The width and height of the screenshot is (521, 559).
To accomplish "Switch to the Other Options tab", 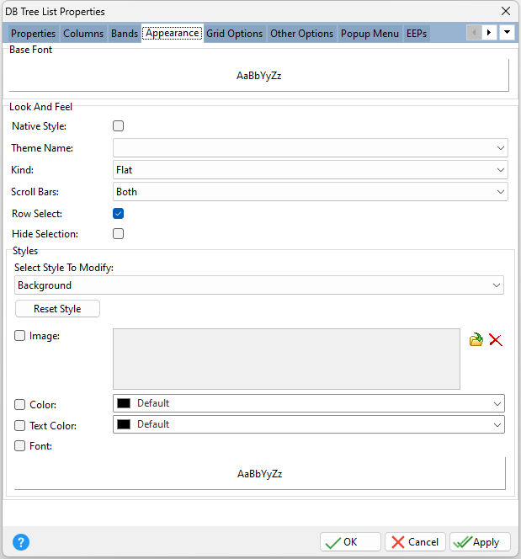I will [301, 34].
